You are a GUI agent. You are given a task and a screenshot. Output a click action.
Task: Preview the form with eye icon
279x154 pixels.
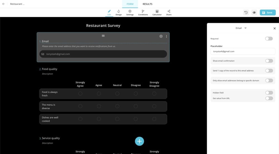pyautogui.click(x=254, y=13)
